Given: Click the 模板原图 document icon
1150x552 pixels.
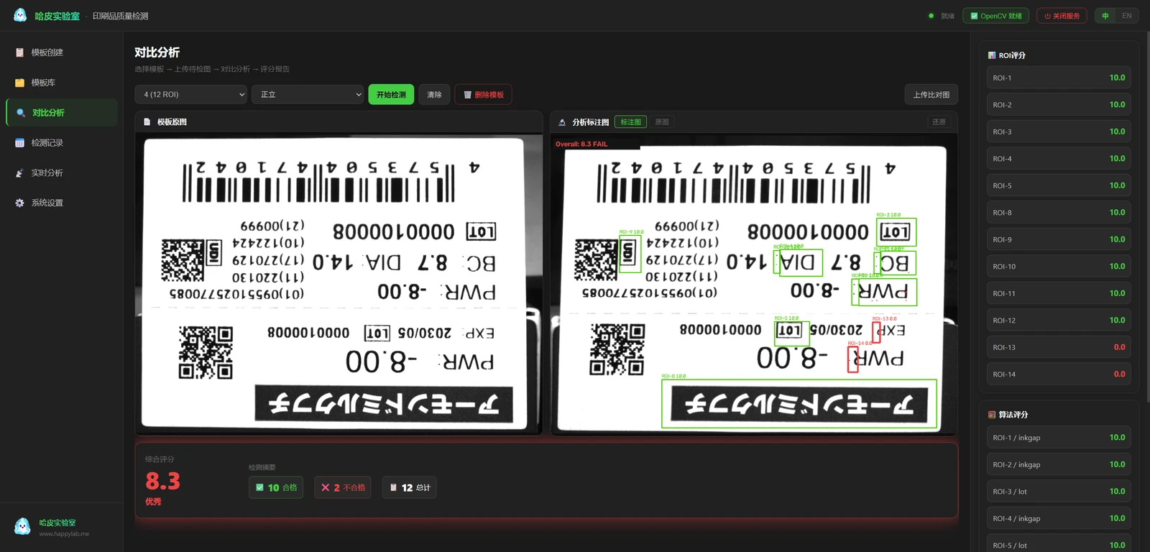Looking at the screenshot, I should point(147,122).
